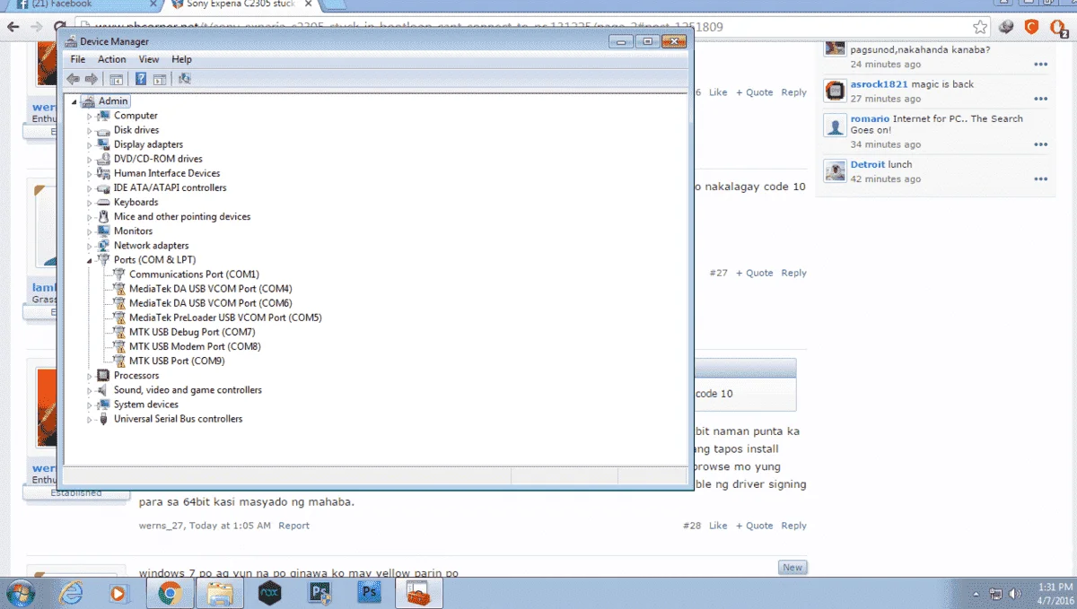Click the Scan for hardware changes icon
1077x609 pixels.
tap(184, 79)
